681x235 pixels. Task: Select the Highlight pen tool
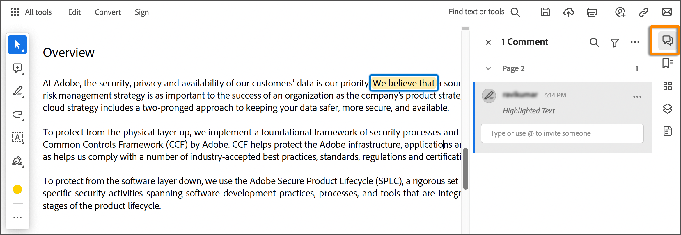[18, 91]
